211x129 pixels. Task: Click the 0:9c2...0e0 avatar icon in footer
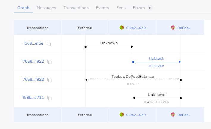click(122, 114)
